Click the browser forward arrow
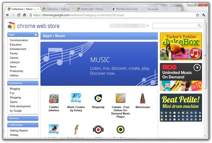The width and height of the screenshot is (212, 143). [x=13, y=15]
